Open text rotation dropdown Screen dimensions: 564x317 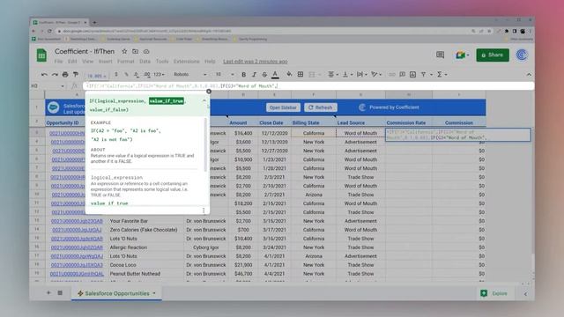376,74
